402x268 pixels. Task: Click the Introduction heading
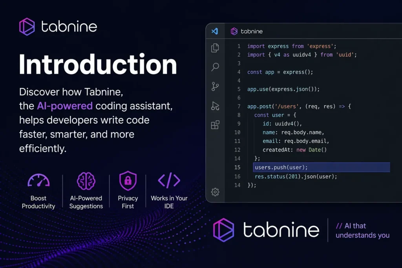click(98, 65)
